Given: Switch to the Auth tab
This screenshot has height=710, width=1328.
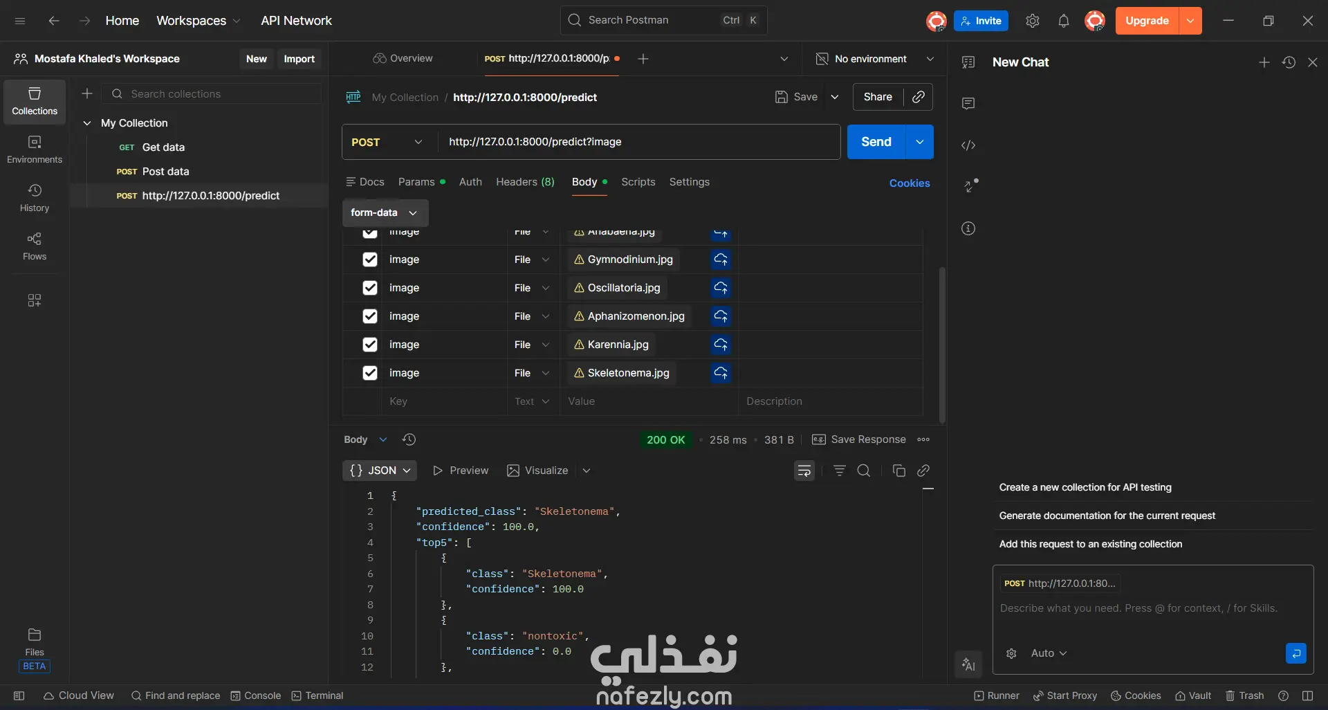Looking at the screenshot, I should (x=470, y=182).
